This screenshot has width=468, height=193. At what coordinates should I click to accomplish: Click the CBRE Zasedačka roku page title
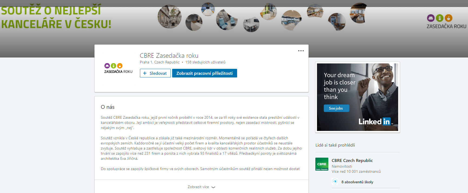pos(169,56)
